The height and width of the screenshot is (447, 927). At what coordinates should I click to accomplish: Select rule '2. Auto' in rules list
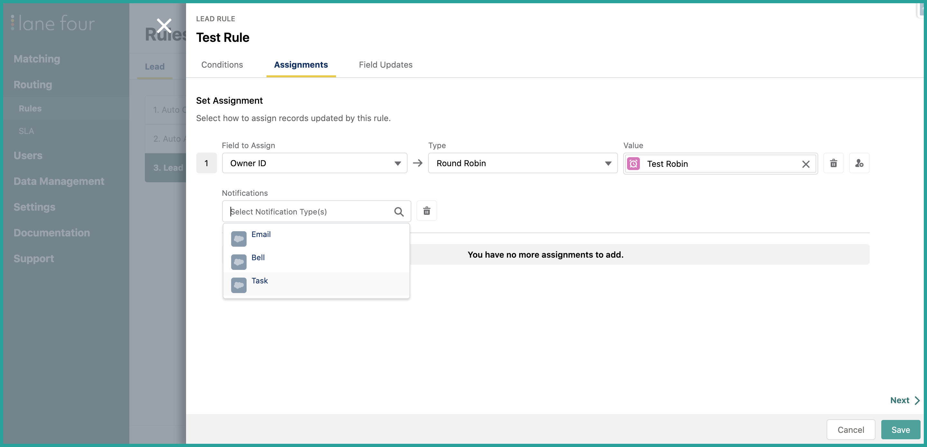pyautogui.click(x=165, y=139)
